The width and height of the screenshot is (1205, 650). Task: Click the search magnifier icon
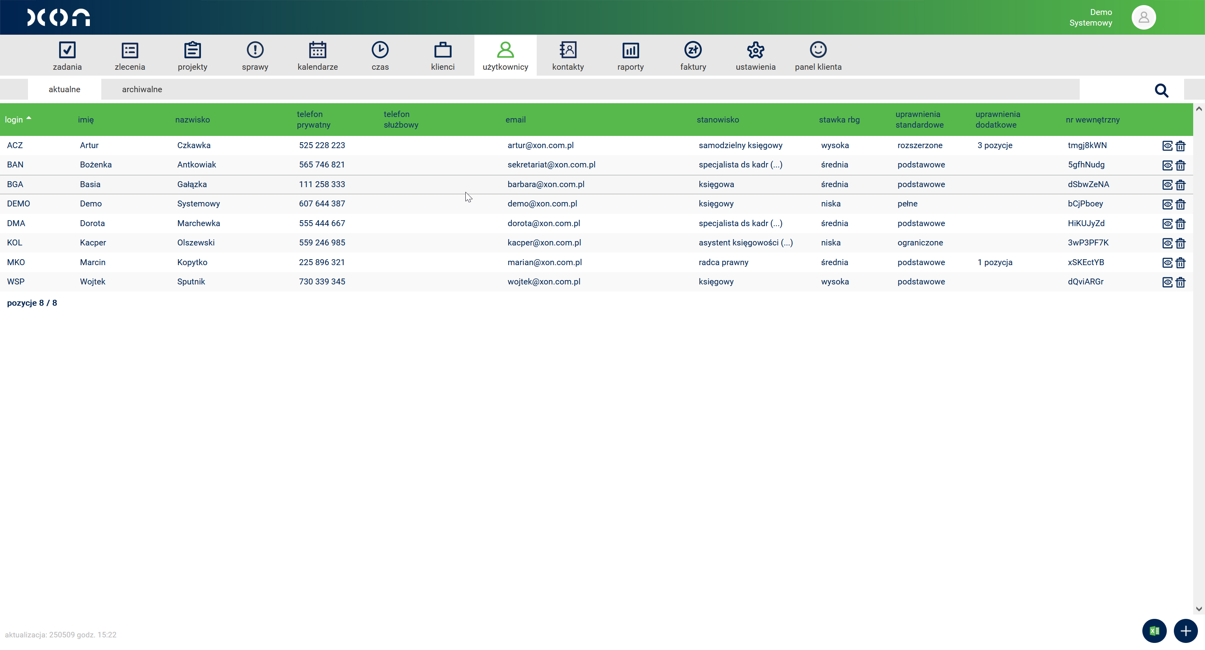pos(1162,90)
